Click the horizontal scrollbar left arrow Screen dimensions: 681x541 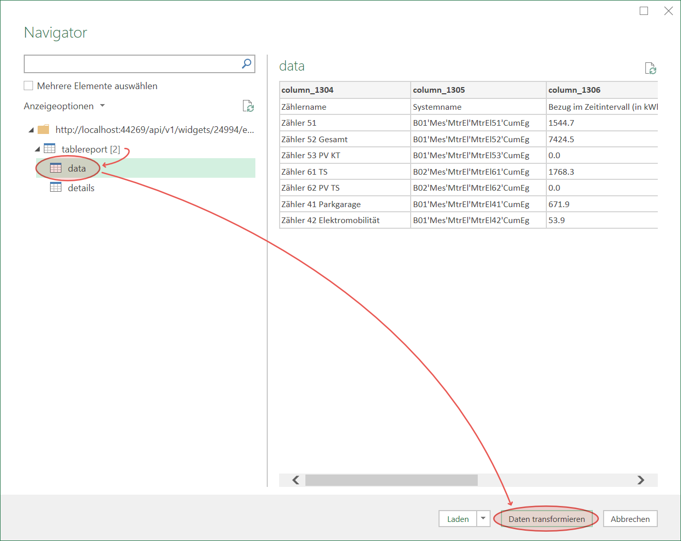(296, 480)
